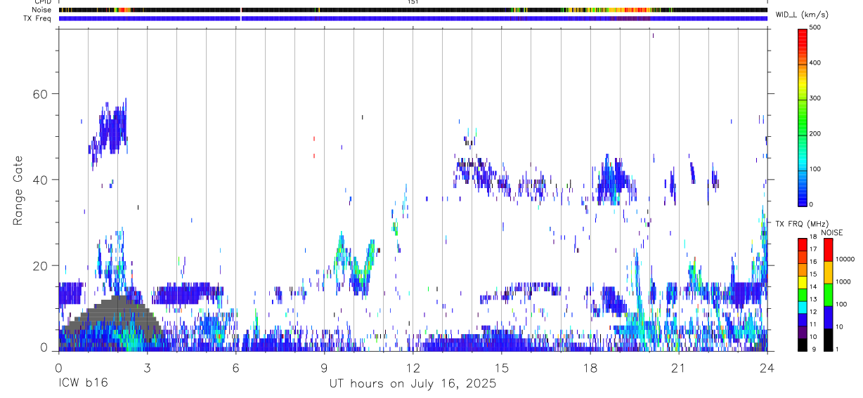Click the "18" hour tick label on time axis
Screen dimensions: 863x398
coord(590,367)
